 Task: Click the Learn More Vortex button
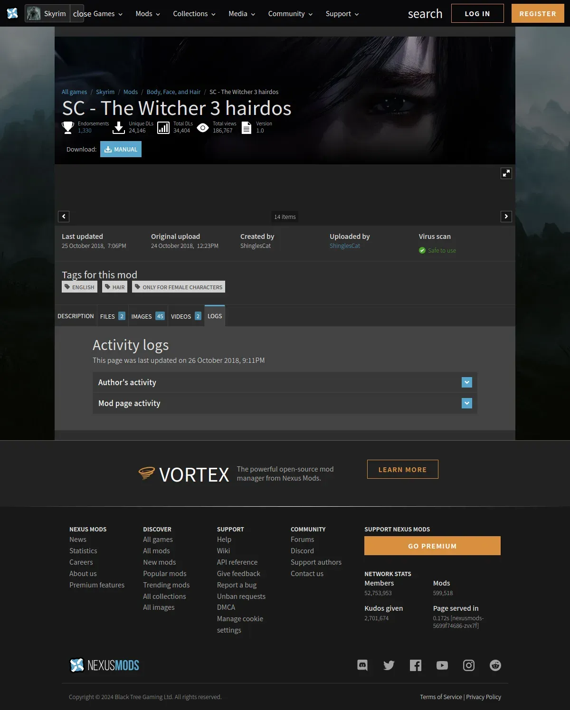[x=402, y=469]
